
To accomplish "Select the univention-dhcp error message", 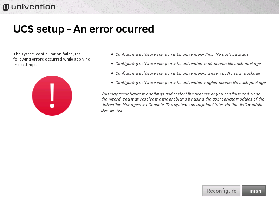I will 182,54.
